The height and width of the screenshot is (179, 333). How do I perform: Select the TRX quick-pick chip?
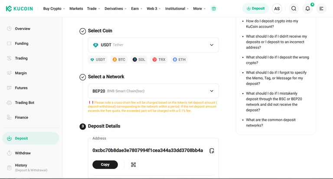(159, 60)
